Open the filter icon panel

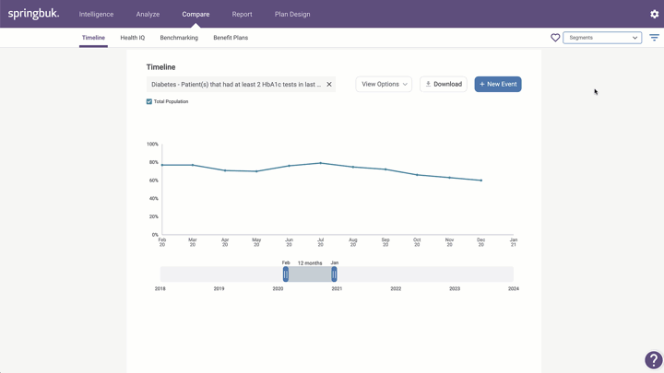coord(654,38)
